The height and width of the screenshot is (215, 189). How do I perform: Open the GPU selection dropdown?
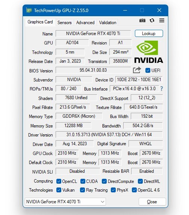pos(65,201)
